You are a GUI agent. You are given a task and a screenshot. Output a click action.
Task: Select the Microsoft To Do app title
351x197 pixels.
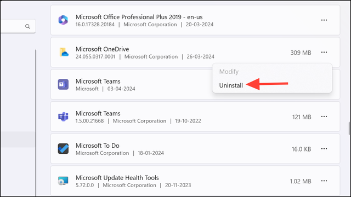tap(98, 146)
